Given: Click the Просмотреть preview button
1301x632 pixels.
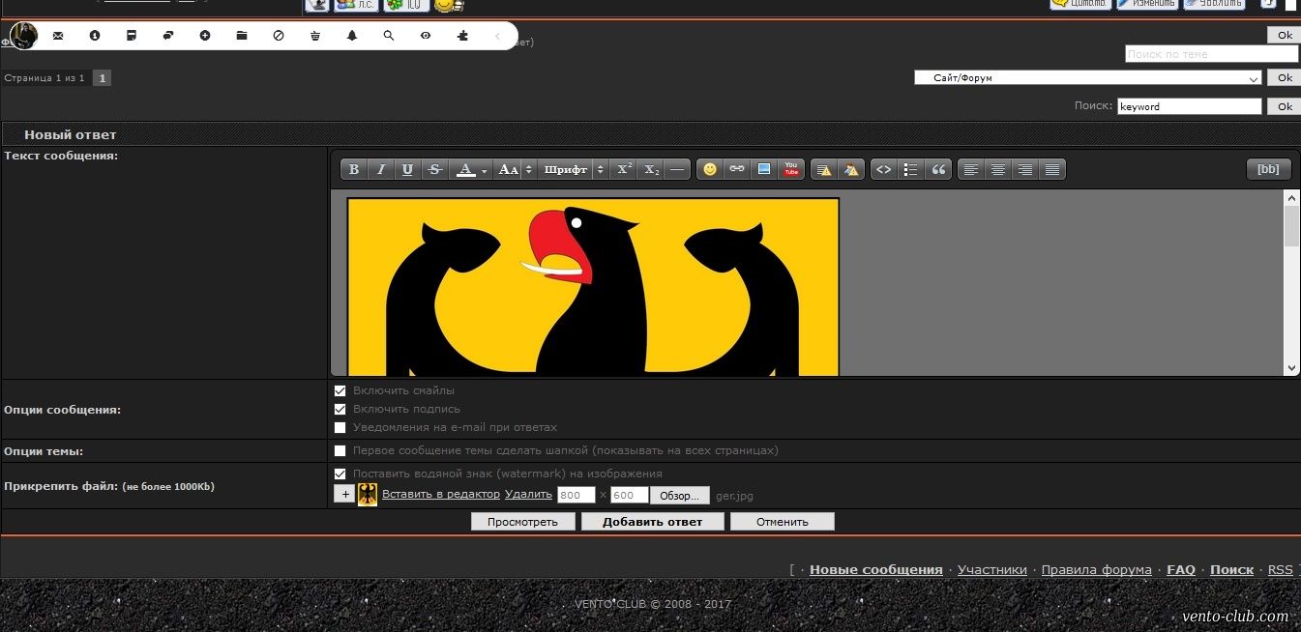Looking at the screenshot, I should point(523,522).
